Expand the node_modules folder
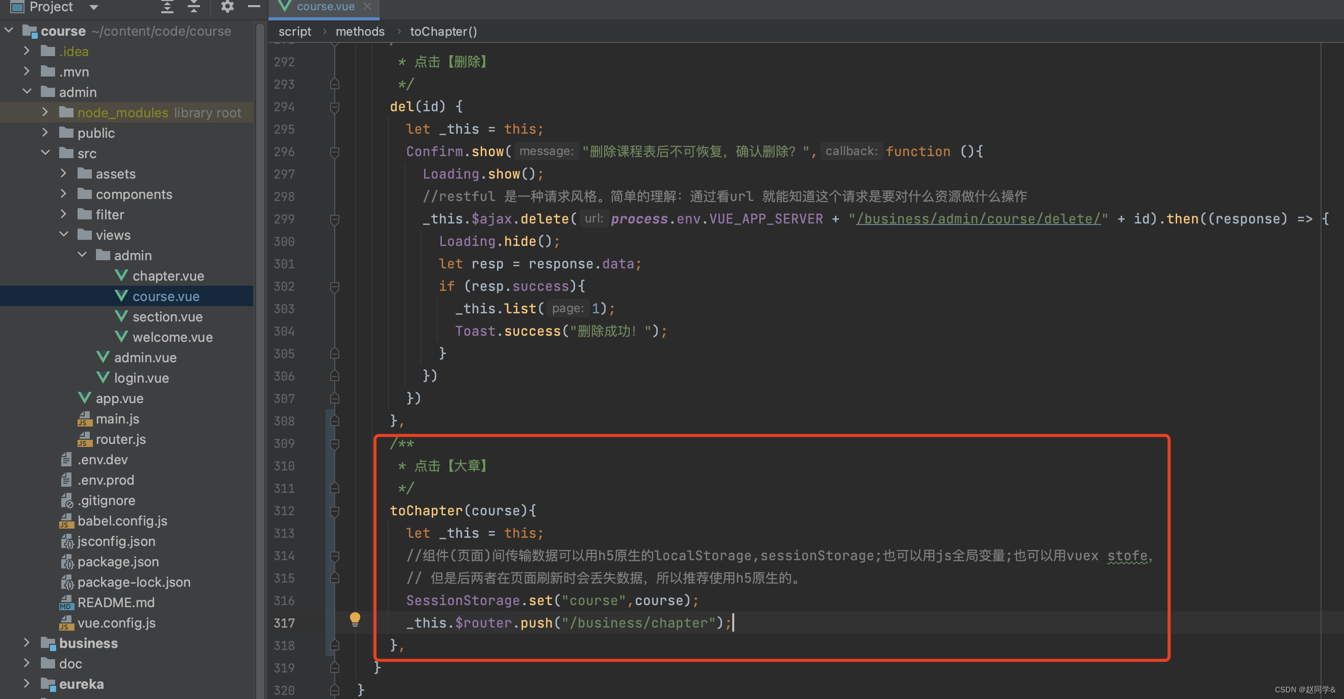This screenshot has height=699, width=1344. [x=45, y=112]
